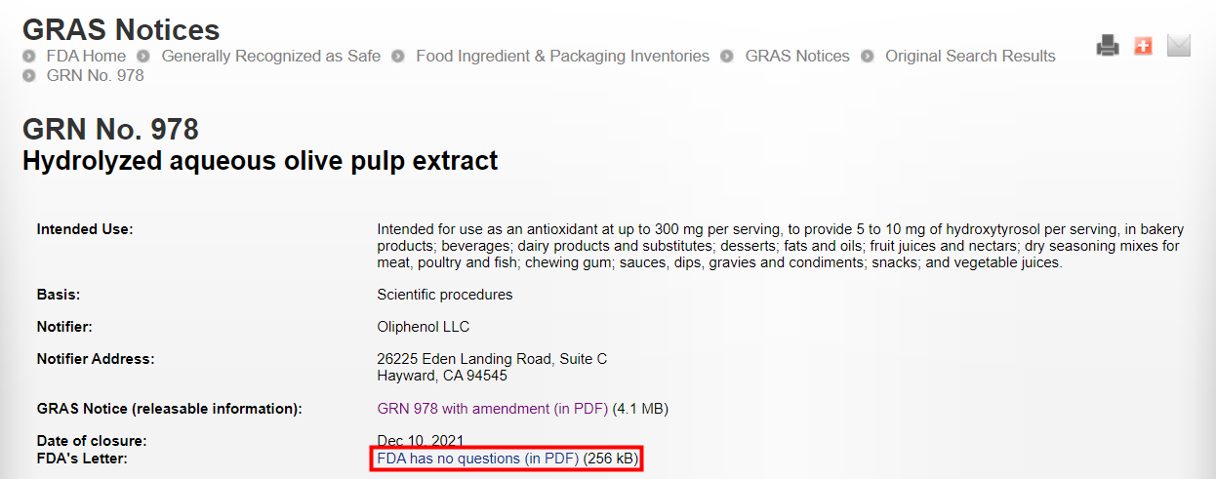Click the envelope email icon
Viewport: 1216px width, 479px height.
(1179, 46)
